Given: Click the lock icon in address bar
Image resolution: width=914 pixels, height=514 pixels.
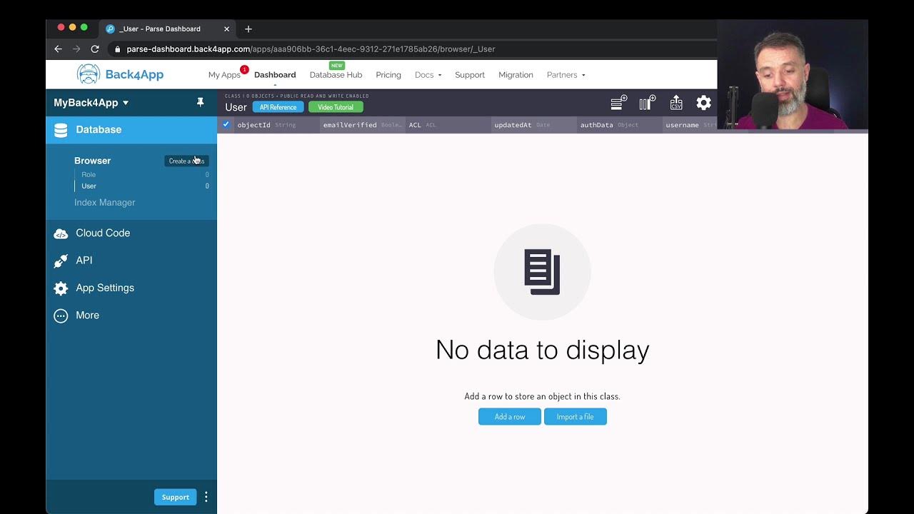Looking at the screenshot, I should (x=118, y=49).
